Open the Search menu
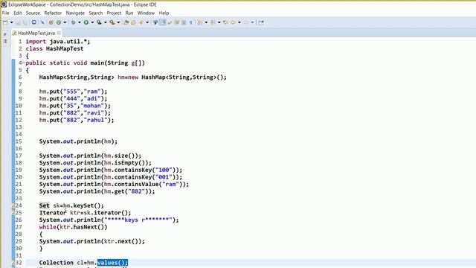This screenshot has height=268, width=476. 96,13
